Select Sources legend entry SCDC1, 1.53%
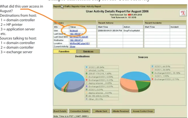Viewport: 188px width, 118px height. 168,76
